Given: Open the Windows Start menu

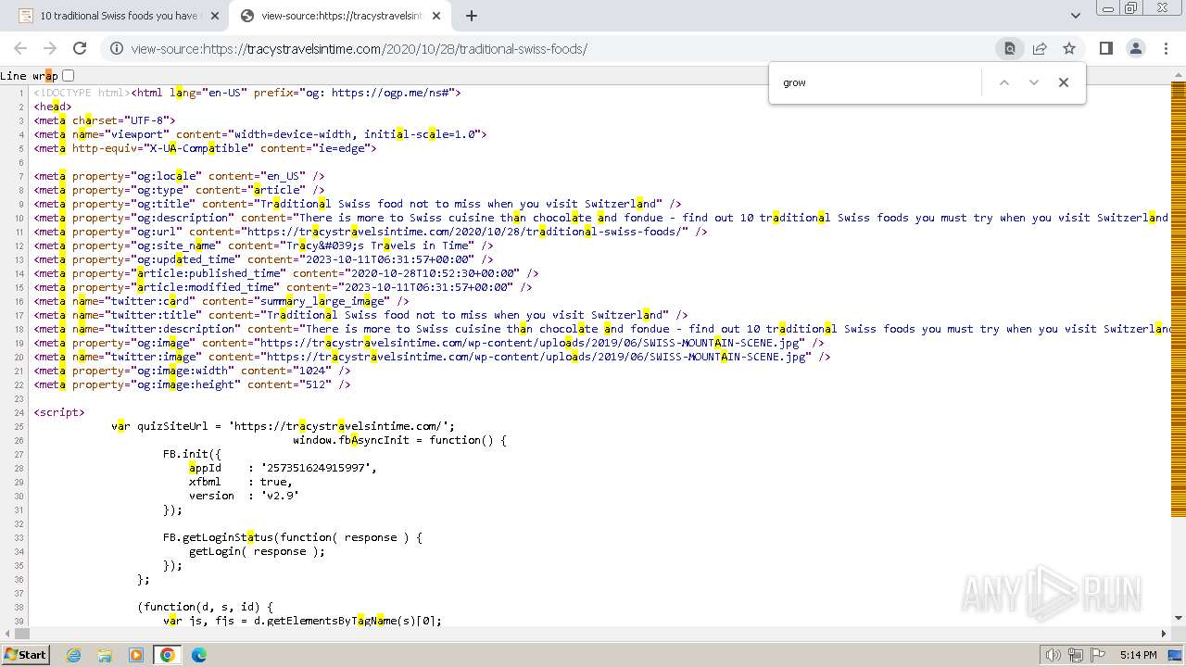Looking at the screenshot, I should (x=25, y=654).
